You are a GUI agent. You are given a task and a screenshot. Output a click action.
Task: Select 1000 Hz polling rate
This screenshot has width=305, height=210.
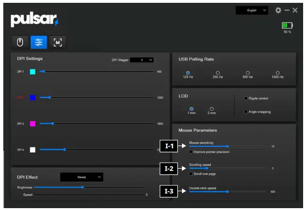pos(278,73)
